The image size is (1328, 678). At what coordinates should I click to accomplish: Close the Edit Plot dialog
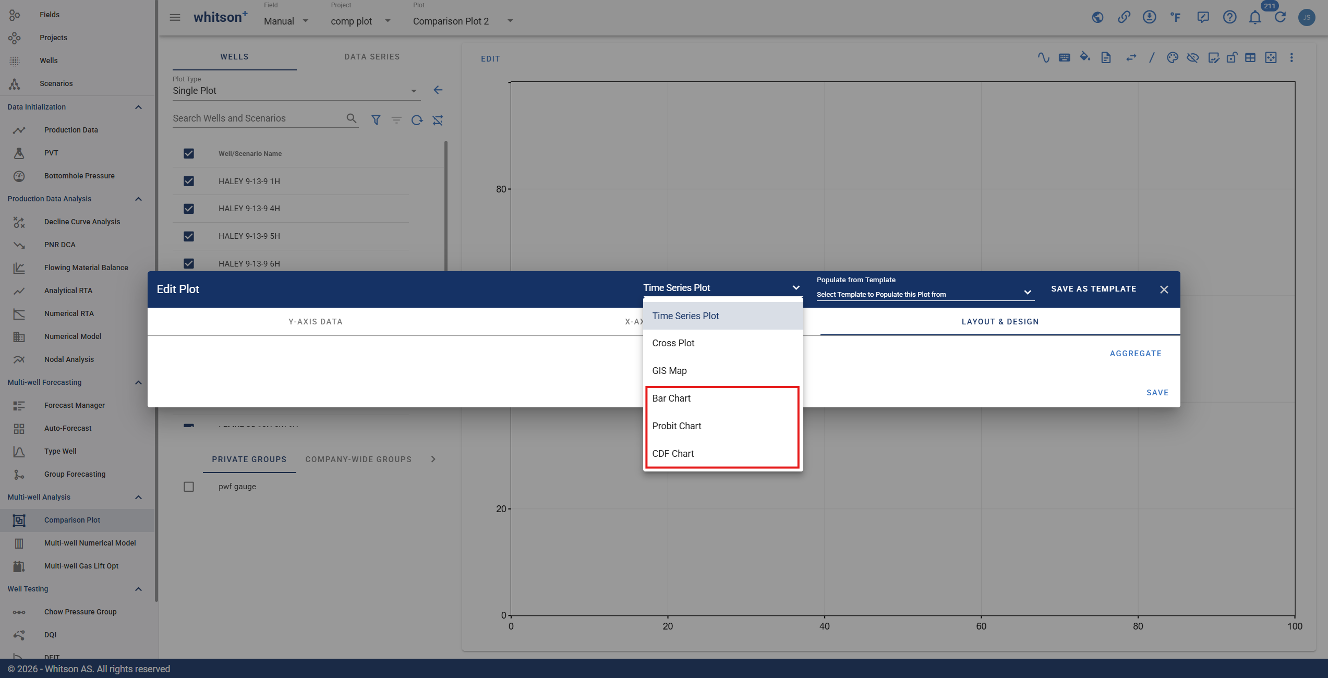click(1164, 289)
